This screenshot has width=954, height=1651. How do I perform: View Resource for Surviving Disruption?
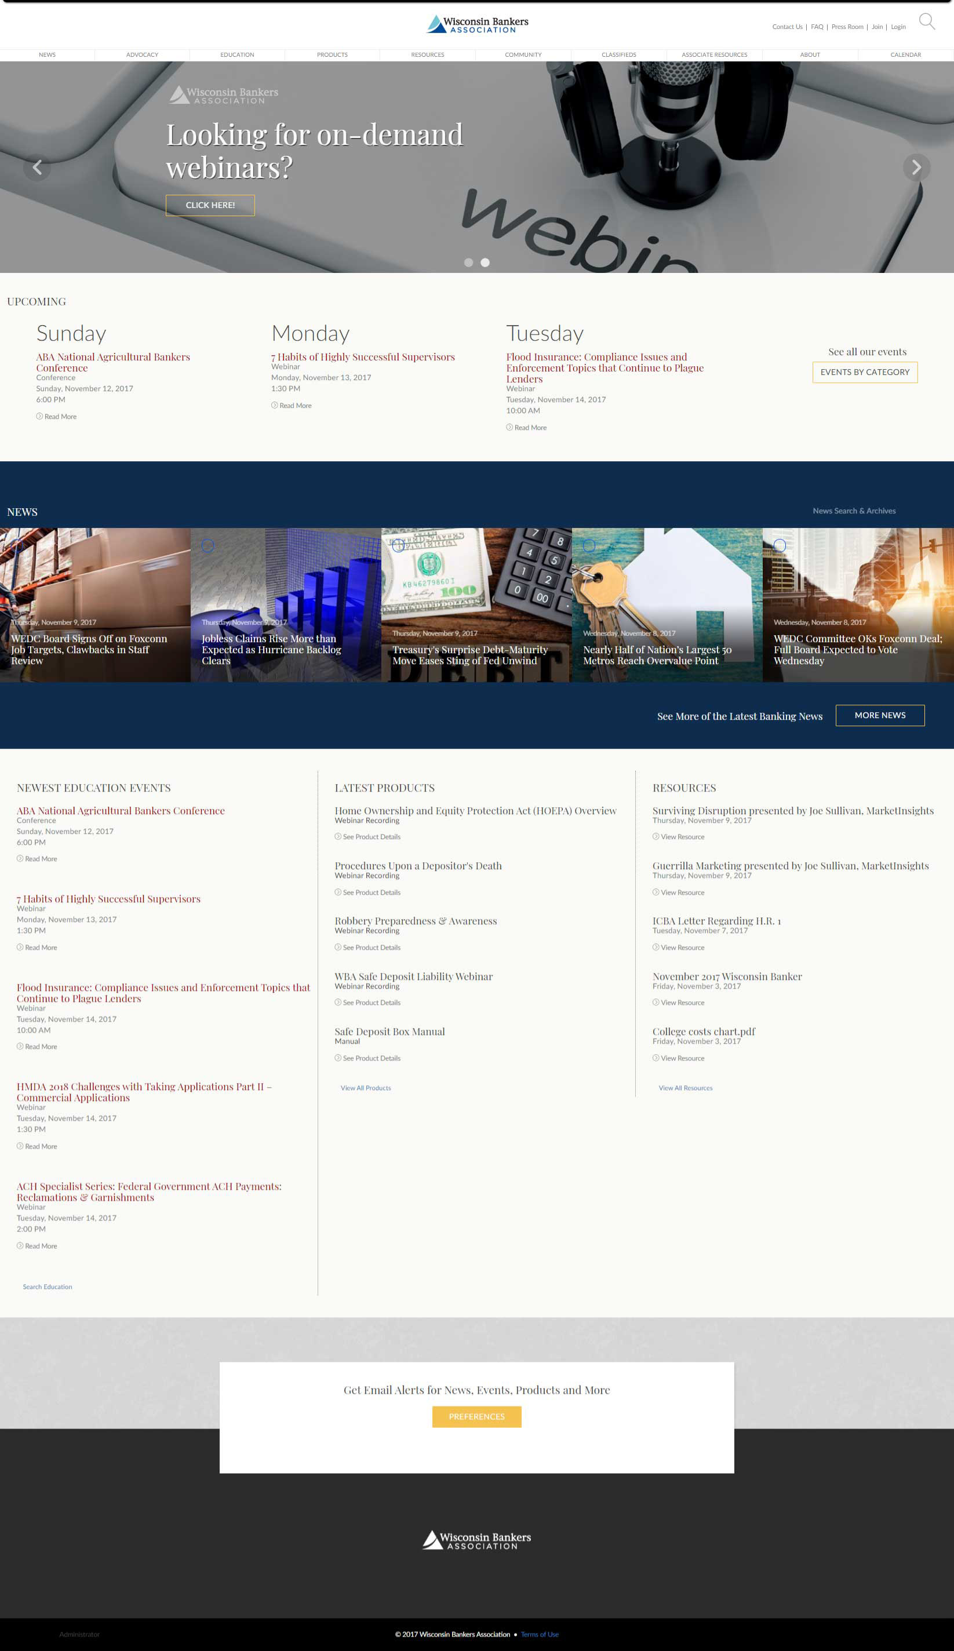click(678, 837)
